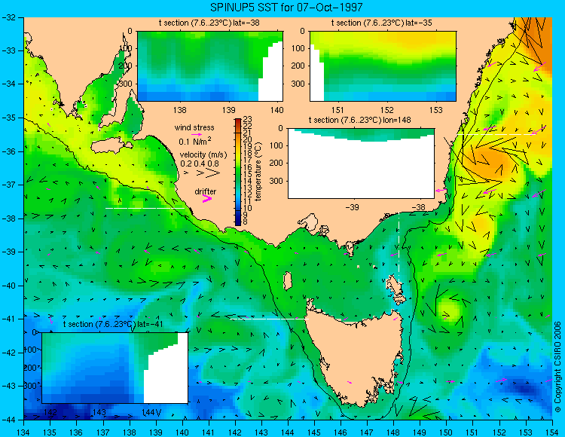Image resolution: width=565 pixels, height=437 pixels.
Task: Click the white dashed section line at longitude 148
Action: click(399, 247)
